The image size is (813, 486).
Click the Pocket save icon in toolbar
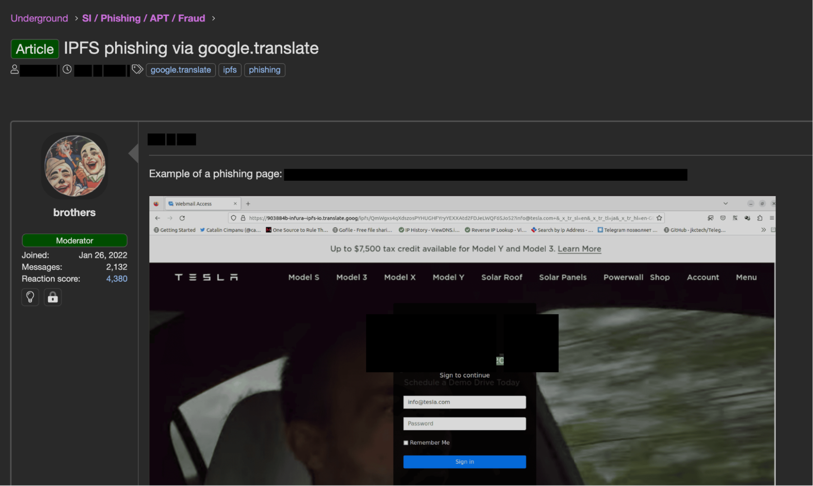(x=723, y=218)
